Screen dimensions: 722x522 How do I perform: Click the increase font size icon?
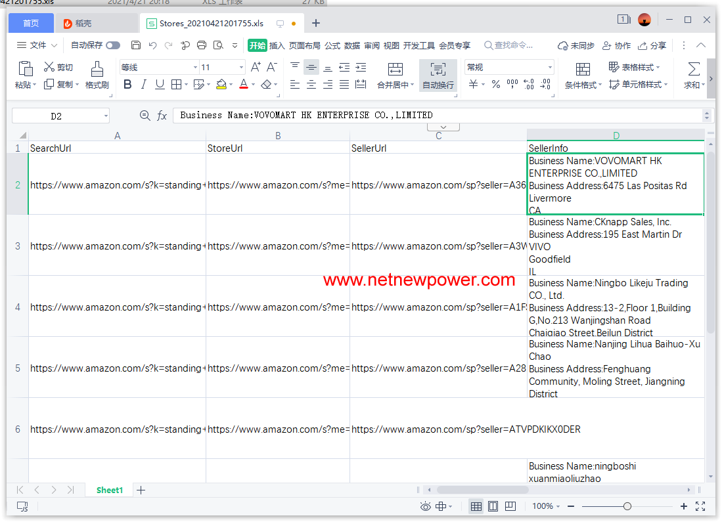256,67
